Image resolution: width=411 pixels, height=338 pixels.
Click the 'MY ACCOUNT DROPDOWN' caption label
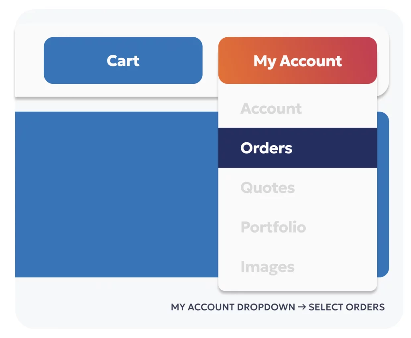[233, 307]
